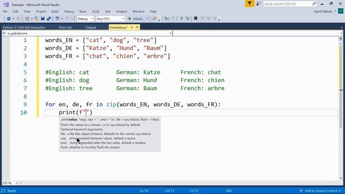345x194 pixels.
Task: Open the Attach button dropdown arrow
Action: coord(147,19)
